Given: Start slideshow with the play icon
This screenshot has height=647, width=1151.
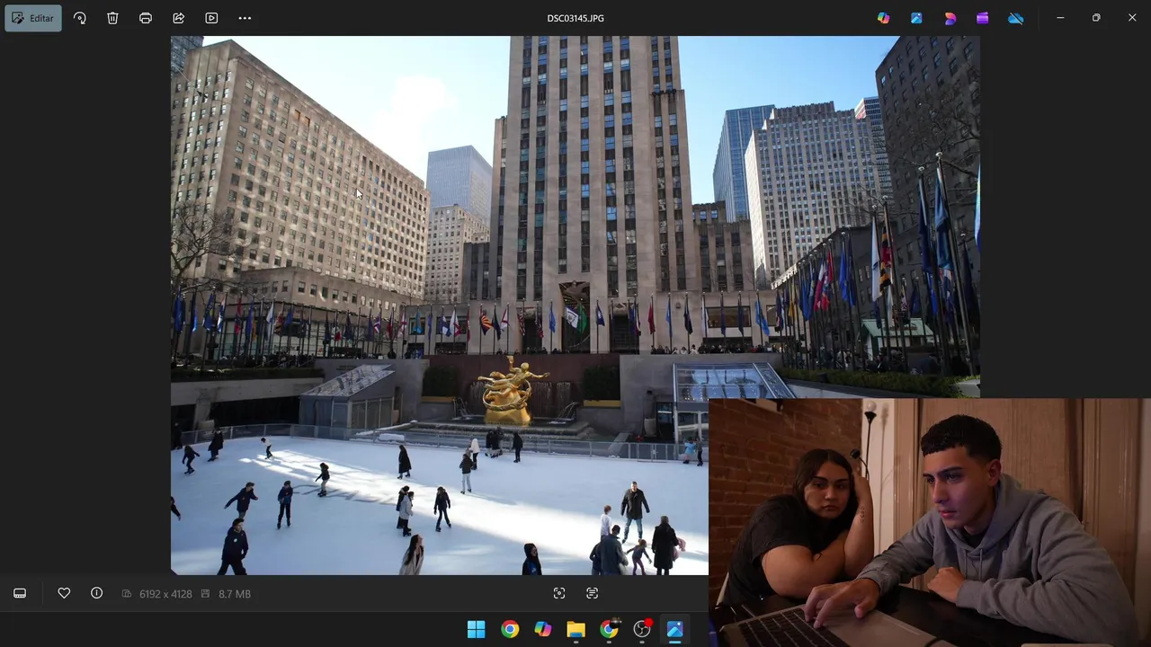Looking at the screenshot, I should [x=211, y=18].
